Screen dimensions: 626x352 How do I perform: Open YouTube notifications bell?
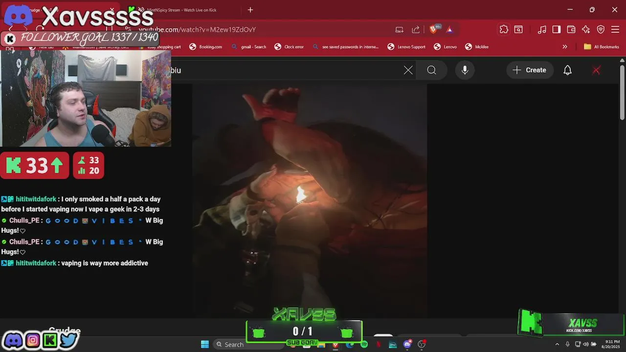point(568,70)
